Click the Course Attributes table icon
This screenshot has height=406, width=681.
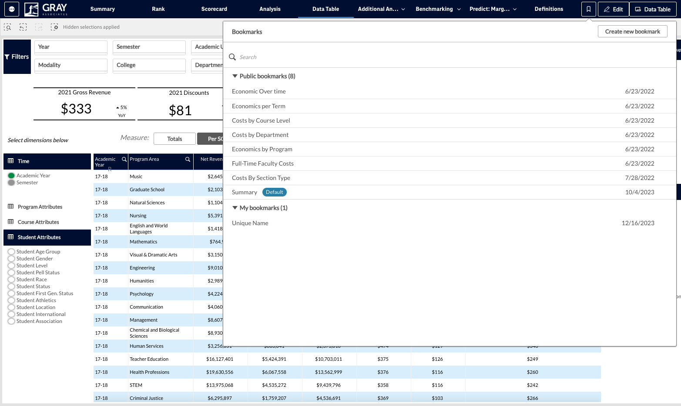coord(11,222)
